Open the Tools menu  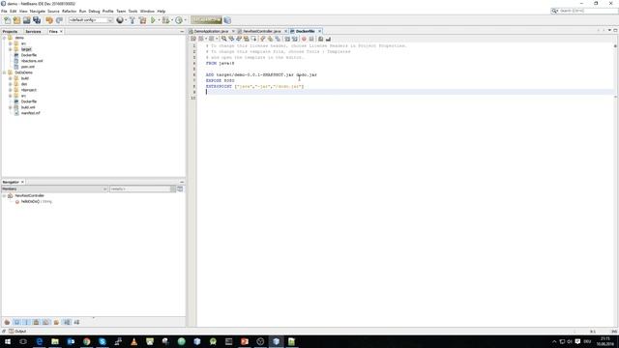[133, 11]
